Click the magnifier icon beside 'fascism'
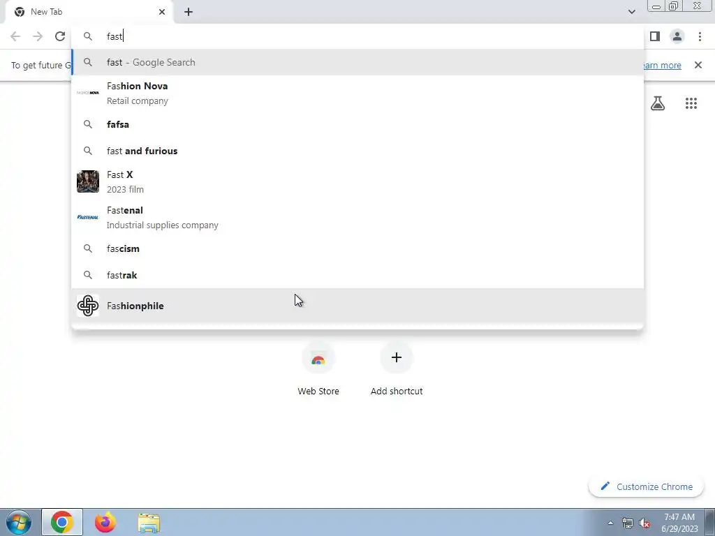 click(88, 248)
